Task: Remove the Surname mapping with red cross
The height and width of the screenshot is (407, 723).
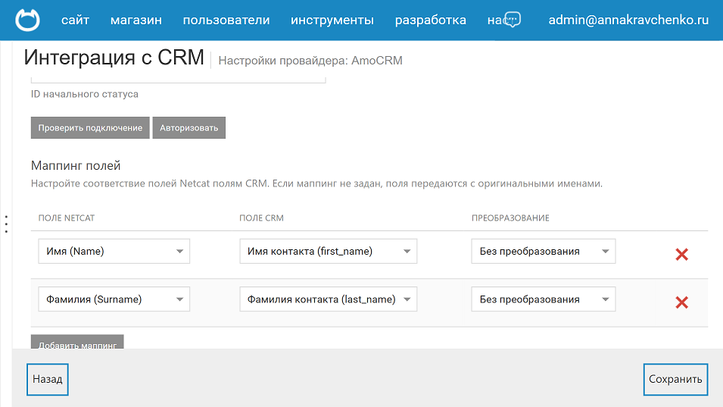Action: (x=681, y=302)
